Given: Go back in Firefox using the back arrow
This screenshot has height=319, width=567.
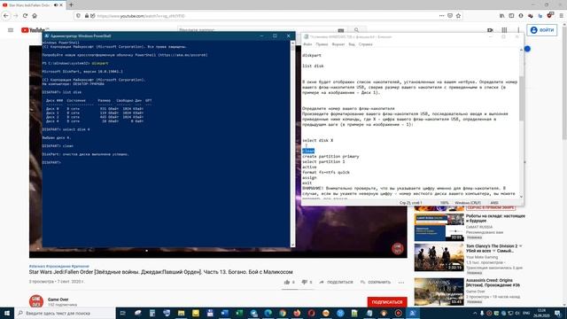Looking at the screenshot, I should click(x=6, y=16).
